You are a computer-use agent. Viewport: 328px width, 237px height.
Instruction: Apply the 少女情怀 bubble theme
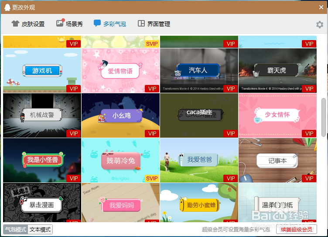[277, 115]
